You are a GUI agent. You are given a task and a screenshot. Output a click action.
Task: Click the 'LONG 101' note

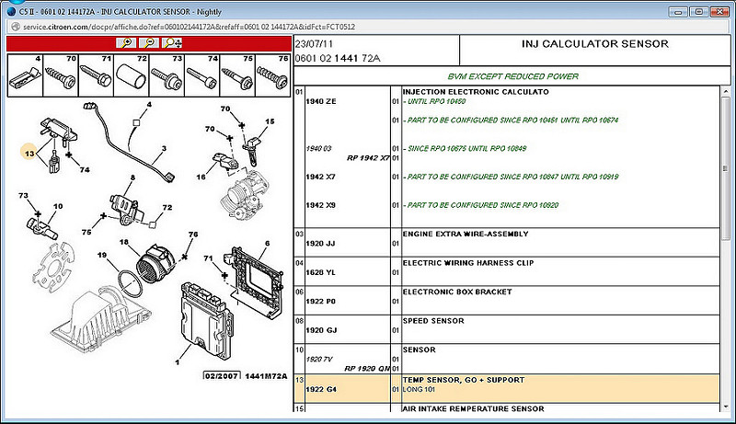(x=419, y=389)
